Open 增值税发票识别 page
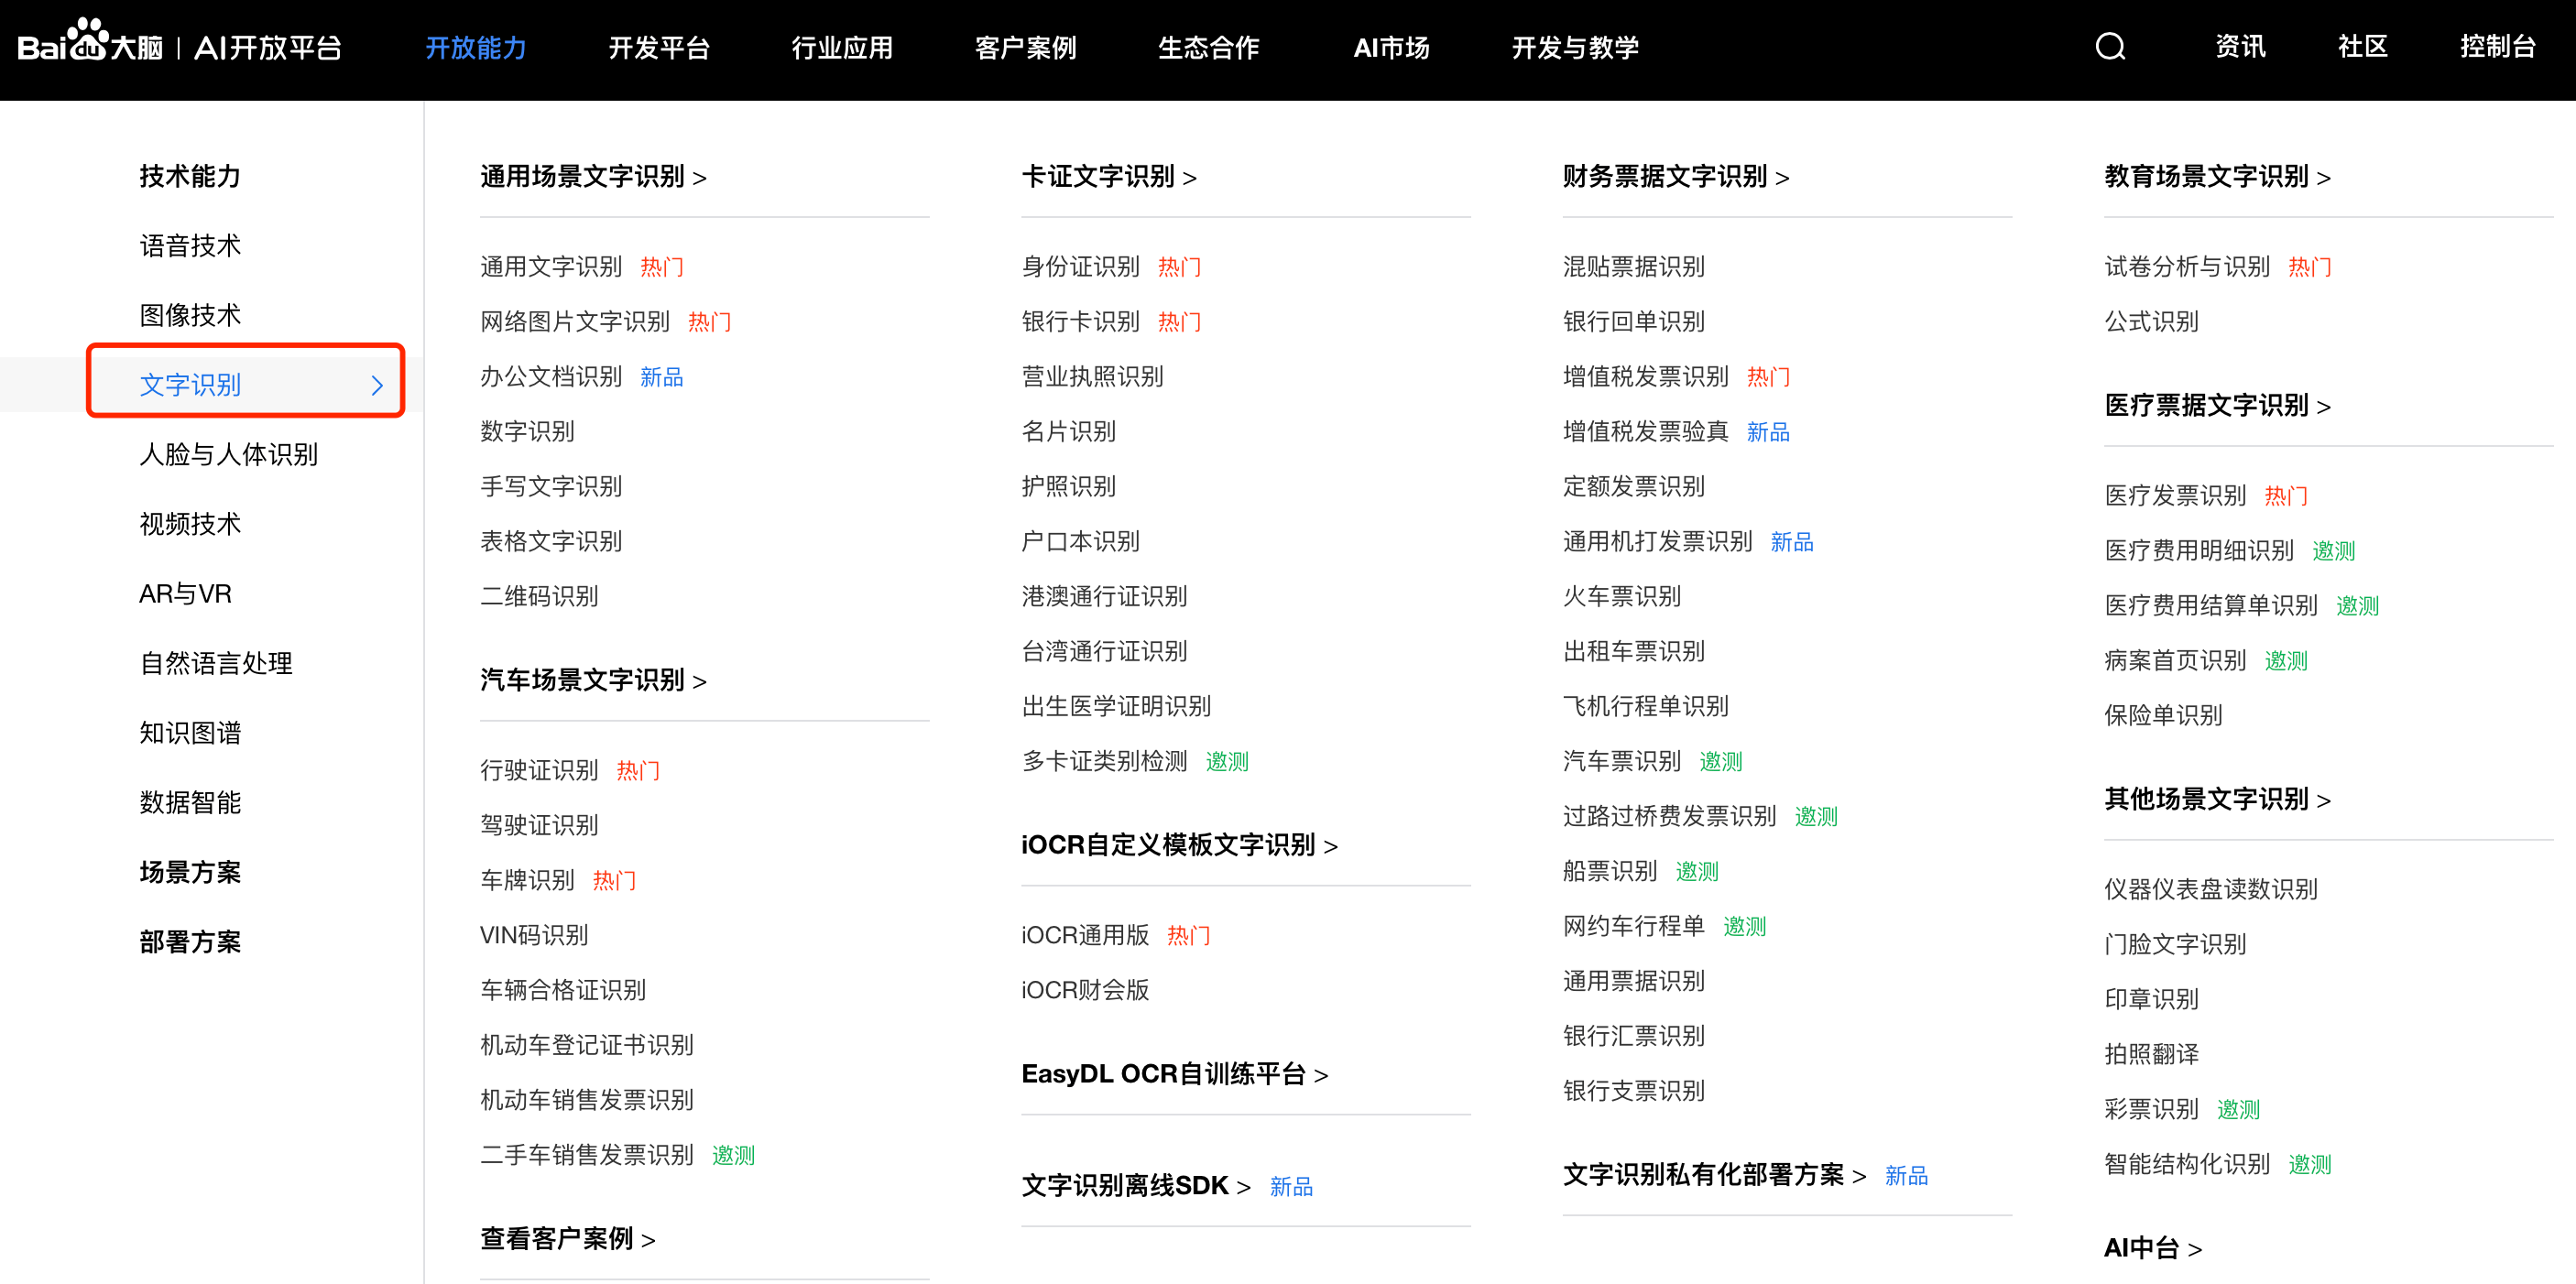2576x1284 pixels. [x=1645, y=376]
